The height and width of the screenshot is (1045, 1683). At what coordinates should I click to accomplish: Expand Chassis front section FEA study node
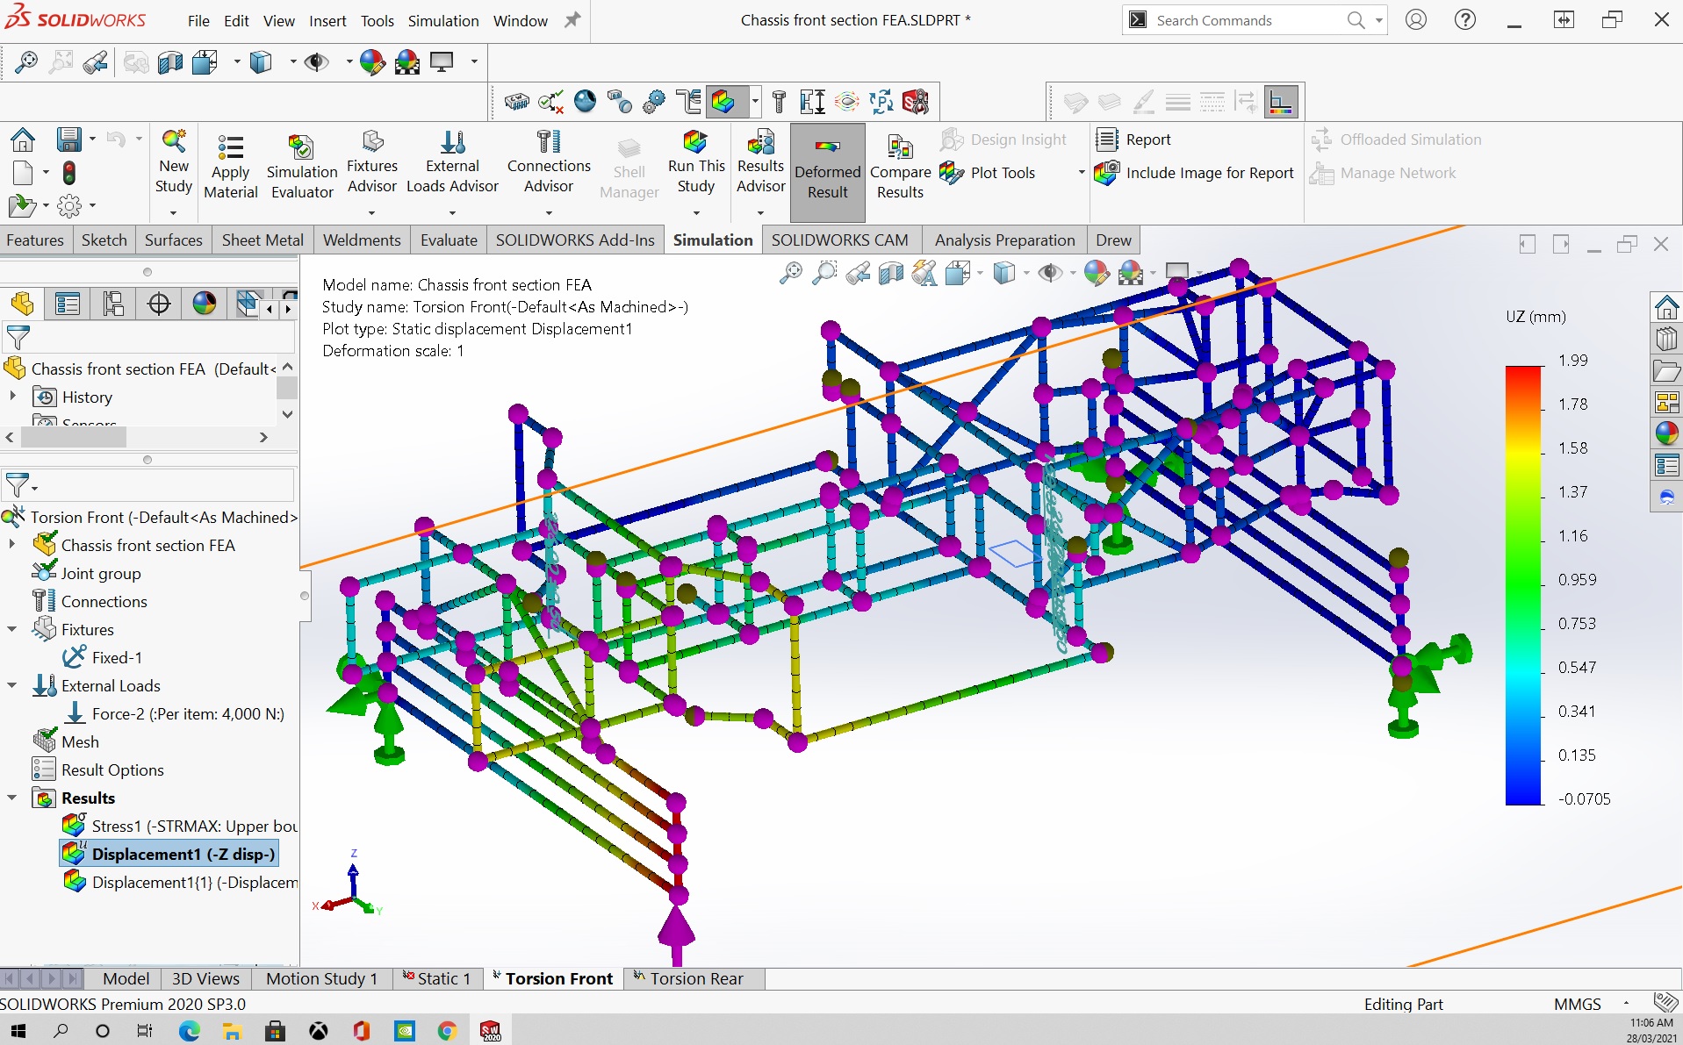[12, 545]
